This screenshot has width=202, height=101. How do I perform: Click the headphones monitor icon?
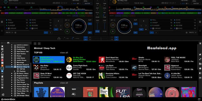coord(59,38)
